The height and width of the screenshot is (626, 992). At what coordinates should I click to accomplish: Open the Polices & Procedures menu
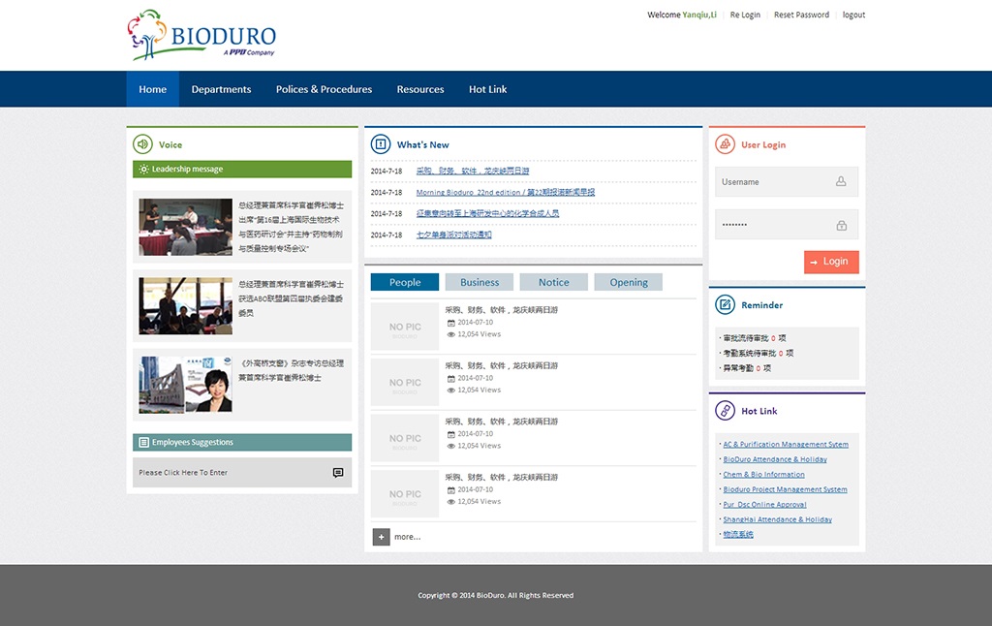click(x=324, y=89)
